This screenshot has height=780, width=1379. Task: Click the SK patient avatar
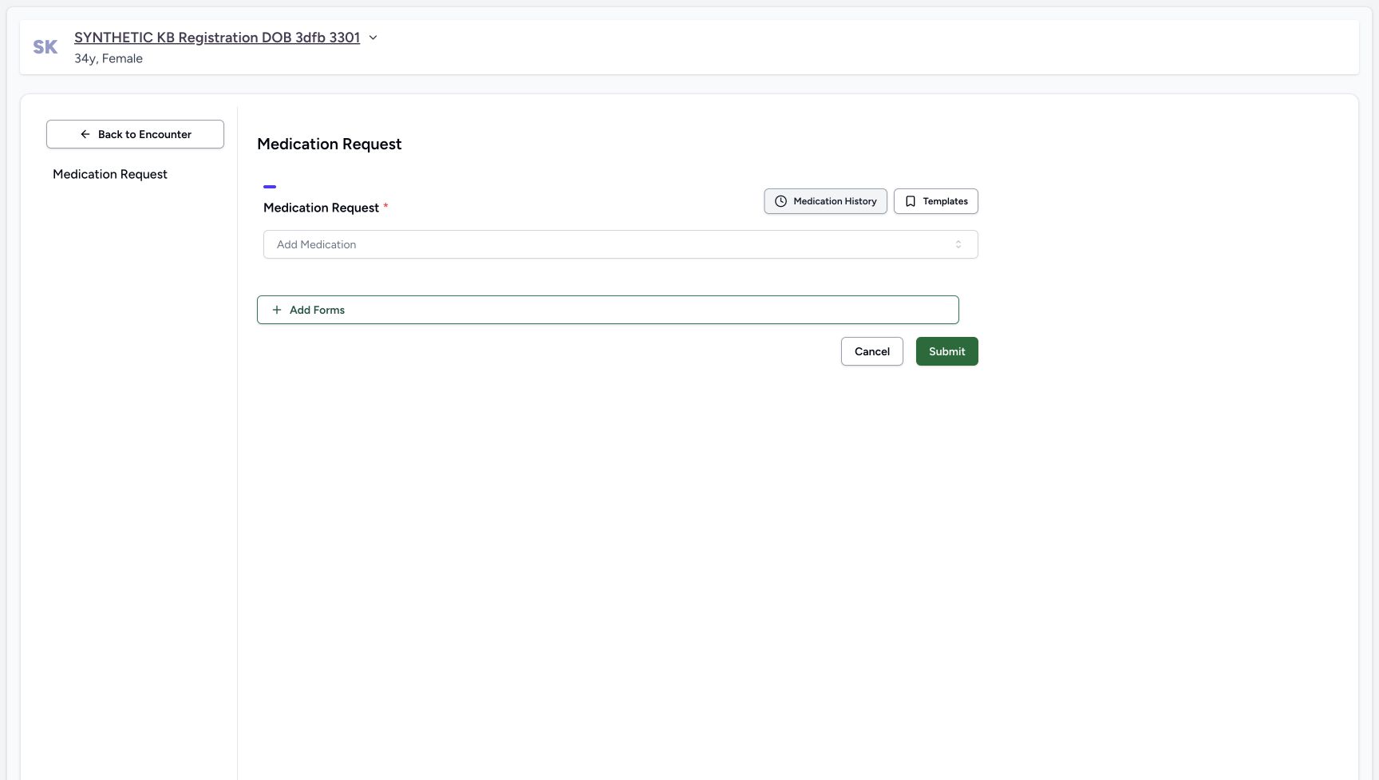(x=45, y=47)
